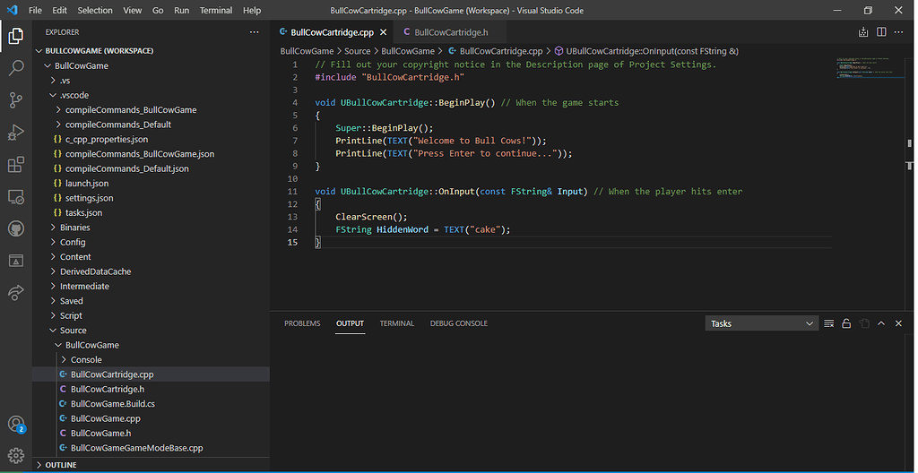Maximize the panel size with chevron
918x473 pixels.
pyautogui.click(x=881, y=323)
